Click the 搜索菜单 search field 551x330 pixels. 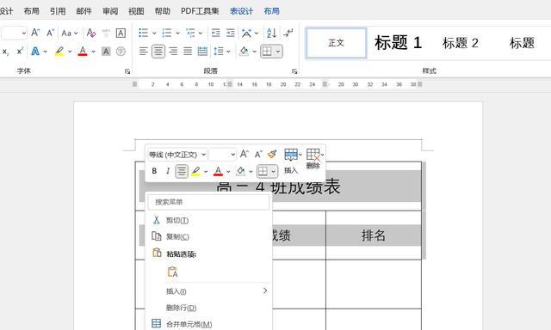point(209,202)
